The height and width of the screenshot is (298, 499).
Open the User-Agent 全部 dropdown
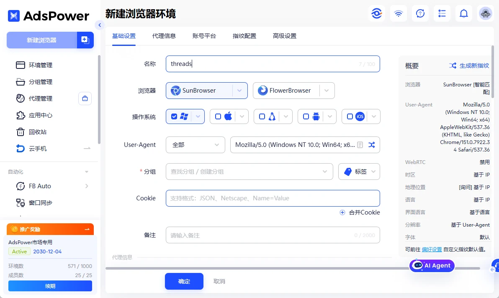[195, 145]
